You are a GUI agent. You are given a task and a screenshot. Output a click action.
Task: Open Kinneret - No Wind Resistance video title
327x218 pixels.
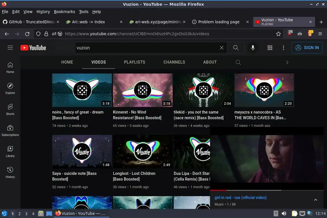137,115
